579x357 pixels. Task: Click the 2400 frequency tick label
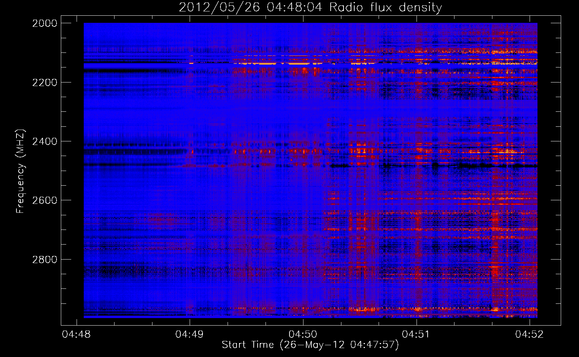[x=45, y=141]
